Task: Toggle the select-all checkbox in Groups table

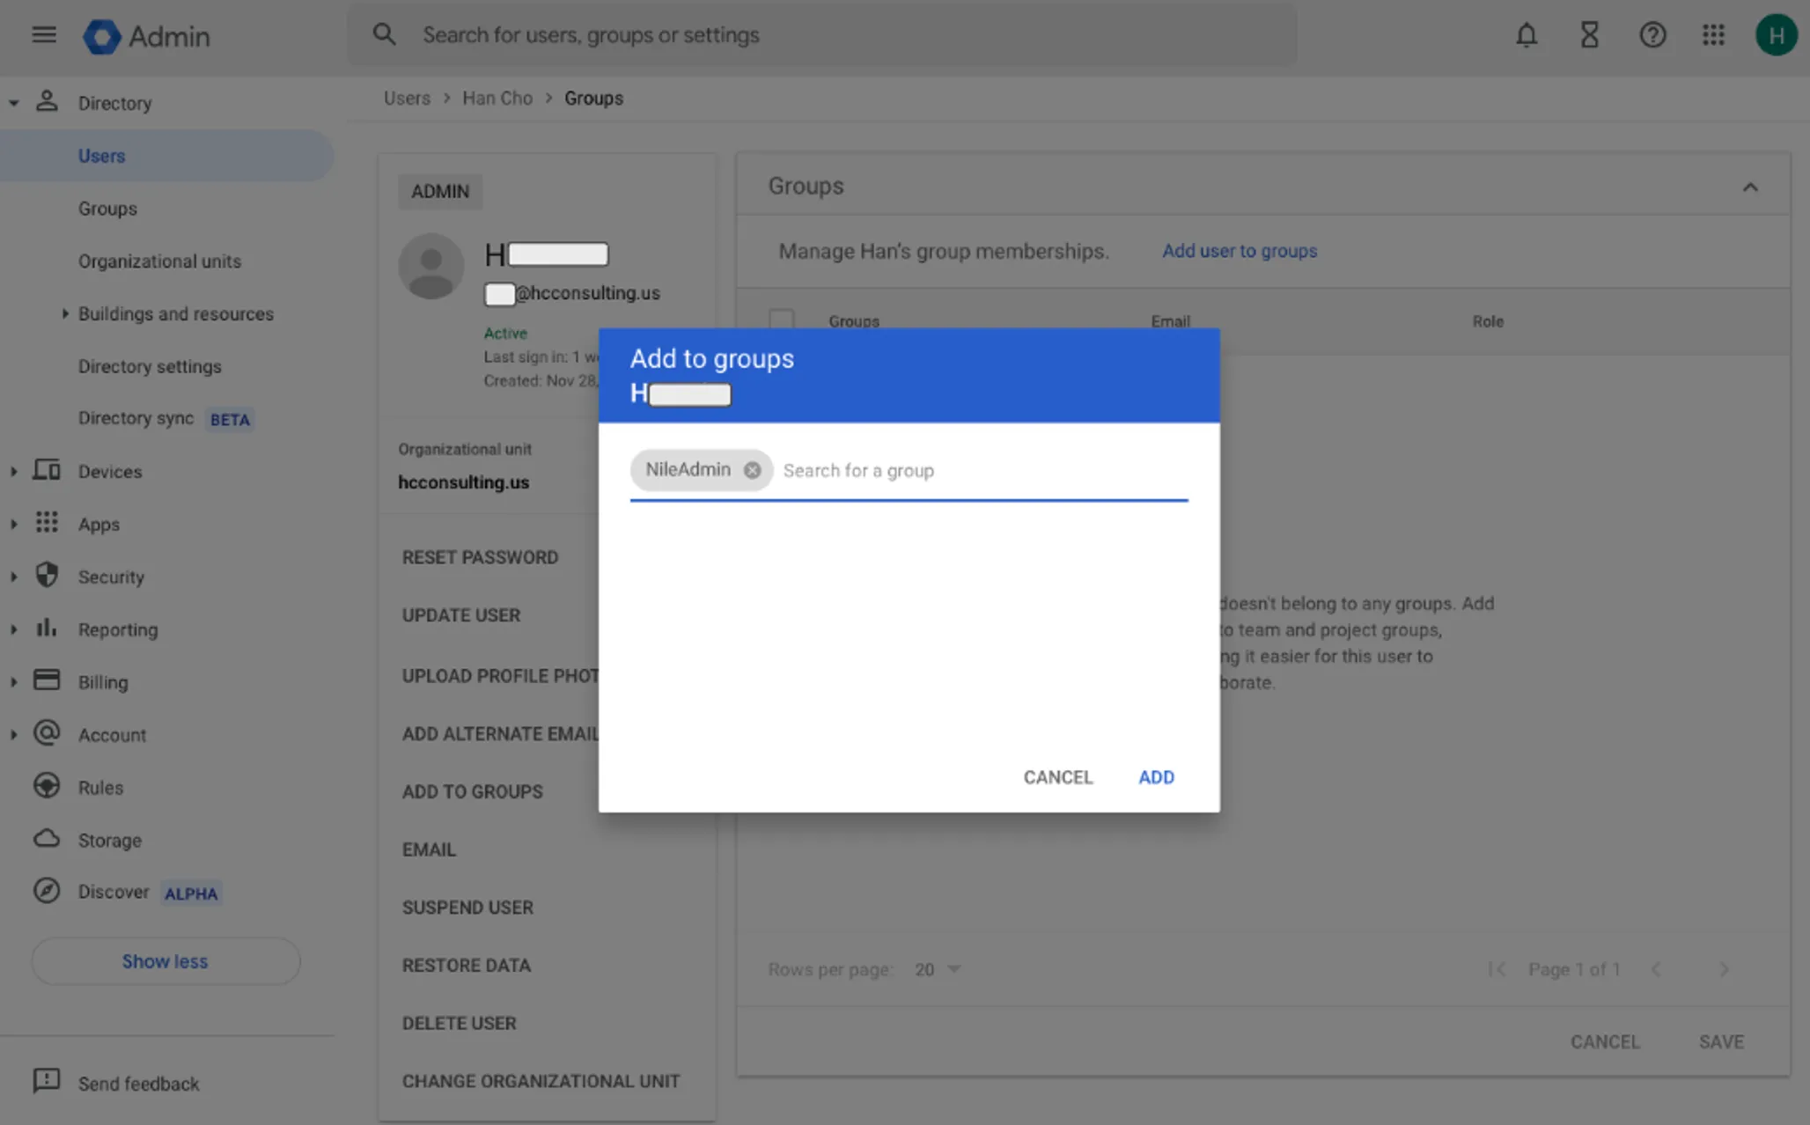Action: (x=782, y=320)
